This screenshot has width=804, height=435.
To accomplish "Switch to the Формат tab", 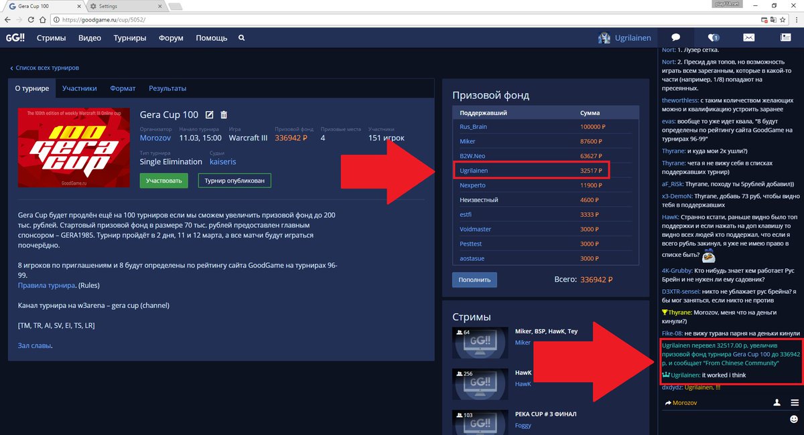I will [x=123, y=88].
